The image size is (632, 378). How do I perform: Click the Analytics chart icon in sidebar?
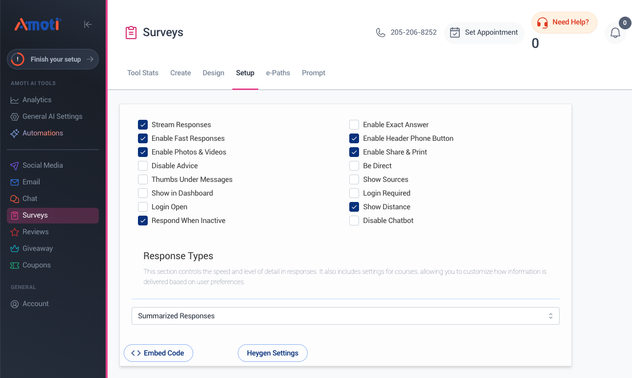coord(15,100)
